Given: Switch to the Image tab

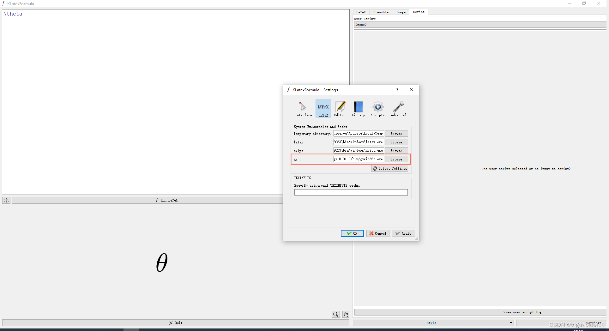Looking at the screenshot, I should click(401, 12).
